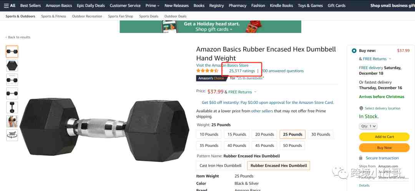This screenshot has height=191, width=415.
Task: Select the Buy new radio button
Action: (354, 51)
